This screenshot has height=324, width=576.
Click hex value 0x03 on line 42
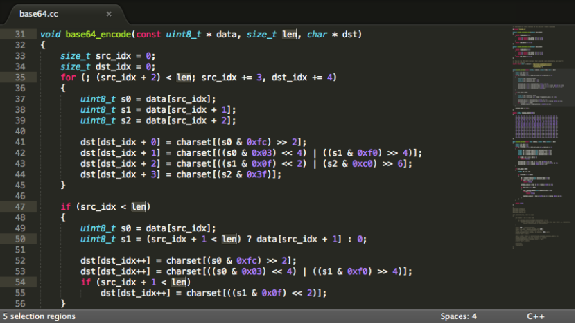click(262, 153)
